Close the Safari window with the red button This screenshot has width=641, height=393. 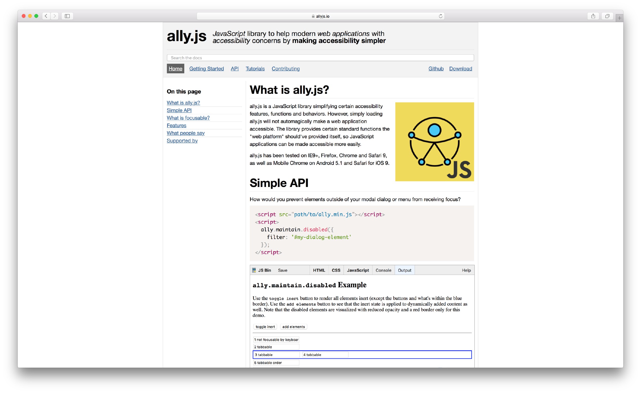pos(24,16)
